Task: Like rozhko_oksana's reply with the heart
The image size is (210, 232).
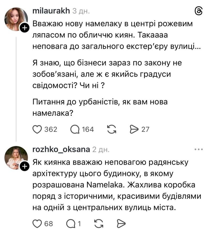Action: (x=37, y=223)
